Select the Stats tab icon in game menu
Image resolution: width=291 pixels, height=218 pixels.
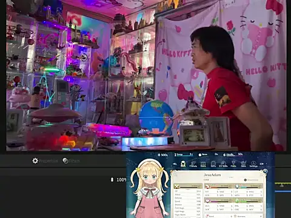point(183,163)
